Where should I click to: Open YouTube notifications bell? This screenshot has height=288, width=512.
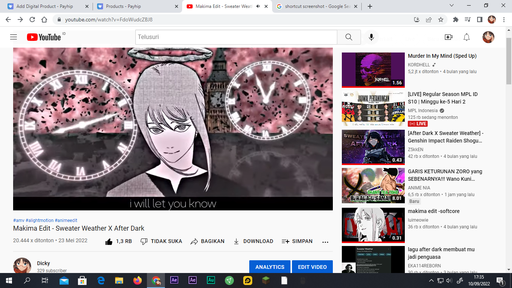467,37
